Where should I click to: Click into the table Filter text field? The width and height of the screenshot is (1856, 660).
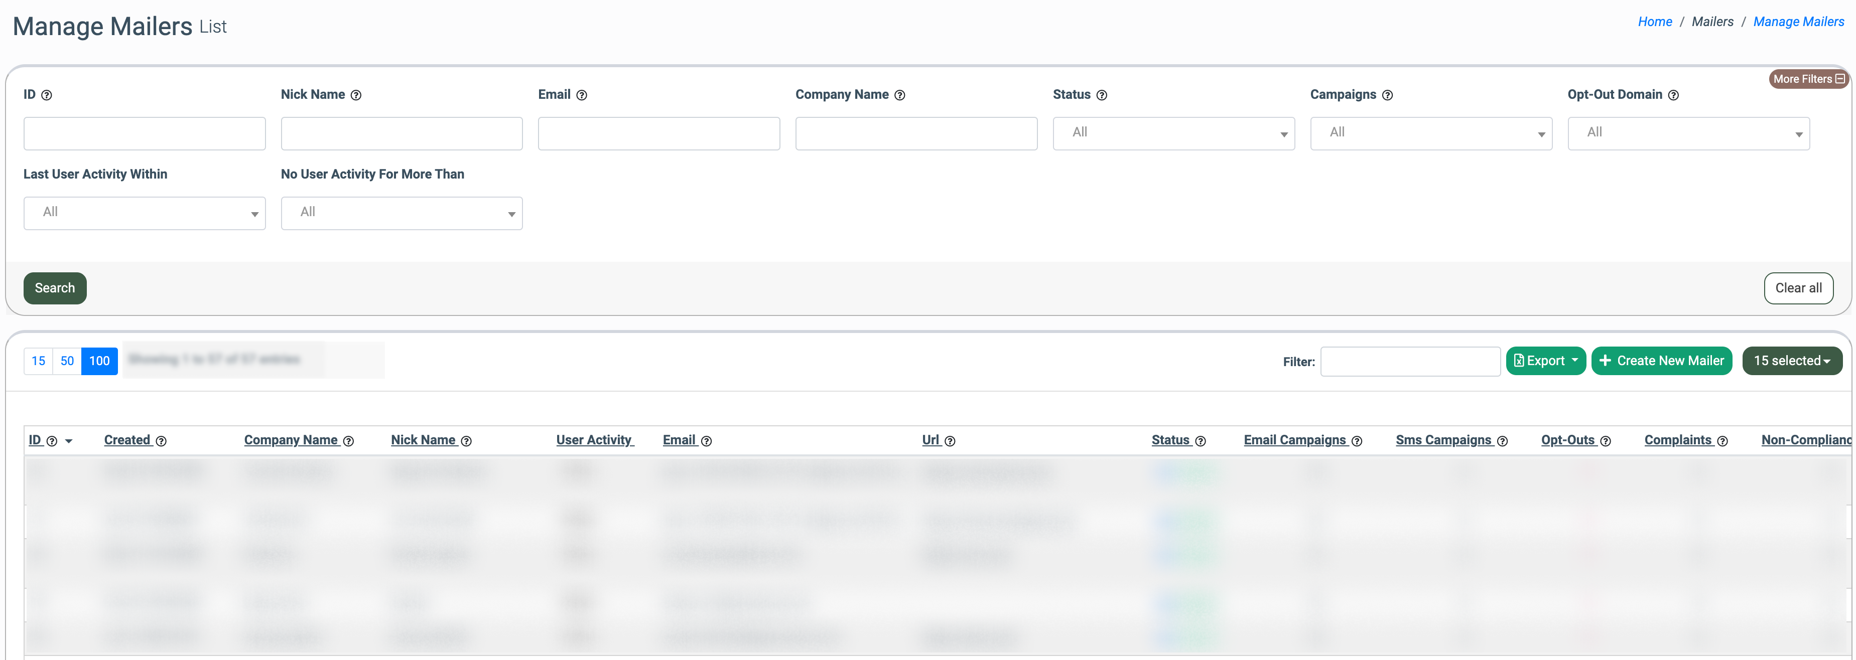pyautogui.click(x=1409, y=361)
